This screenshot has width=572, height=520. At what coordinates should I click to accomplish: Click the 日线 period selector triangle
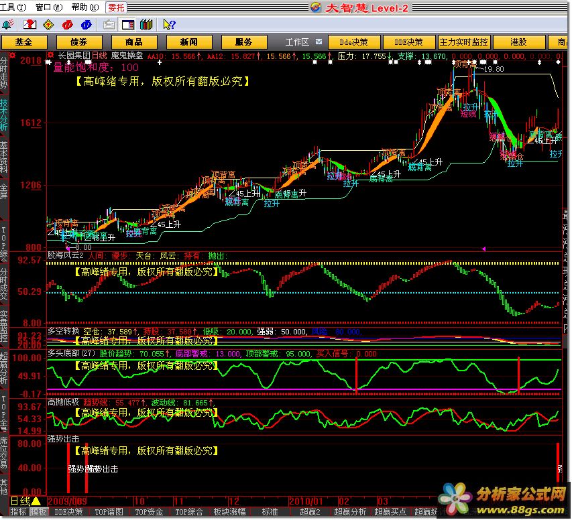point(36,501)
